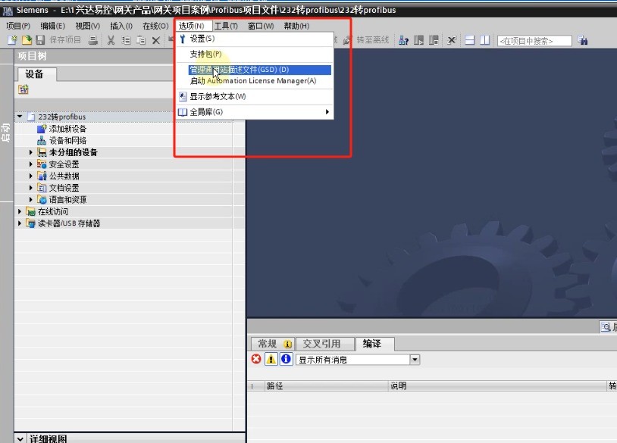The image size is (617, 443).
Task: Toggle the yellow warning messages filter
Action: [271, 359]
